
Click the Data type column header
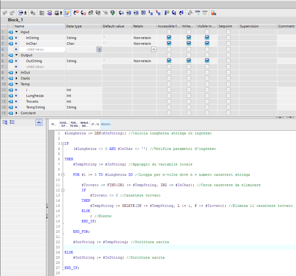[74, 26]
